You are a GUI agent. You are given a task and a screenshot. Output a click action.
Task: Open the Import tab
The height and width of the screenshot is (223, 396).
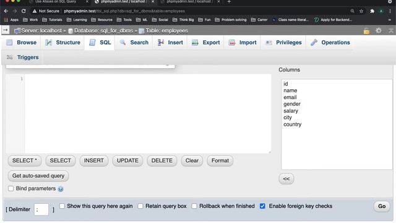click(243, 43)
